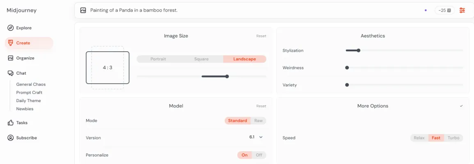Open the Version 6.1 dropdown

click(x=256, y=137)
